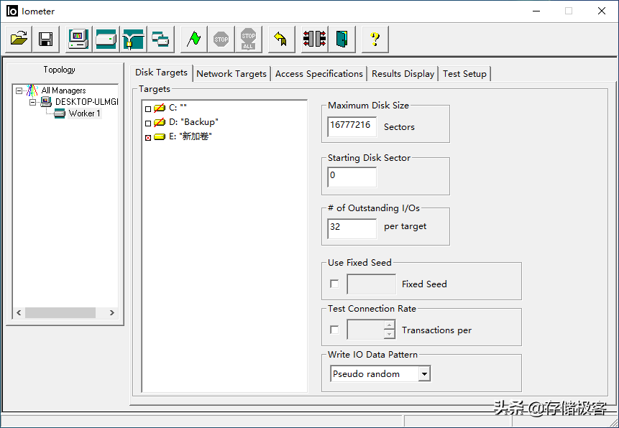619x428 pixels.
Task: Click the Worker 1 disk icon in Topology
Action: click(60, 113)
